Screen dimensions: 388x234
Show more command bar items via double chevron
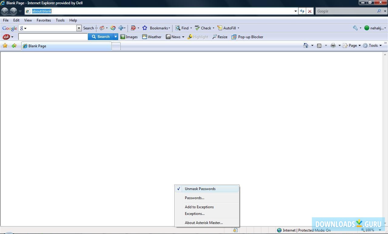coord(385,43)
